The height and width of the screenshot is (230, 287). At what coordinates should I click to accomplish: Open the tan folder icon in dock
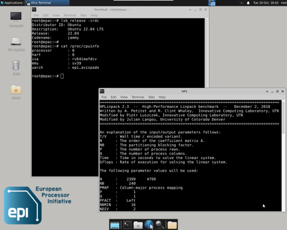point(172,225)
